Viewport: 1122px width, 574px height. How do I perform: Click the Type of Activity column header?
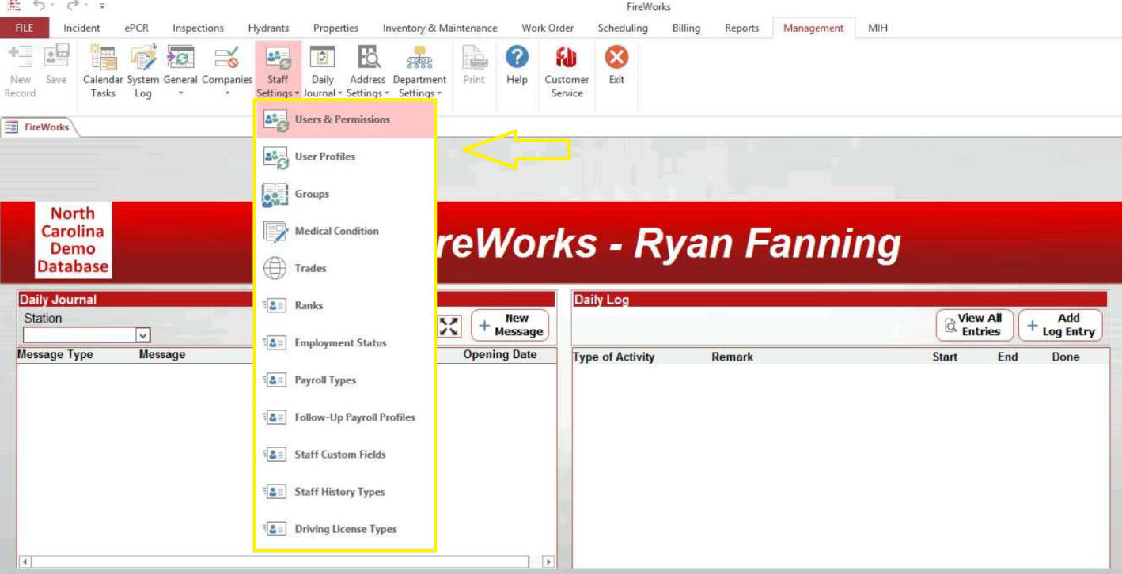click(x=614, y=357)
